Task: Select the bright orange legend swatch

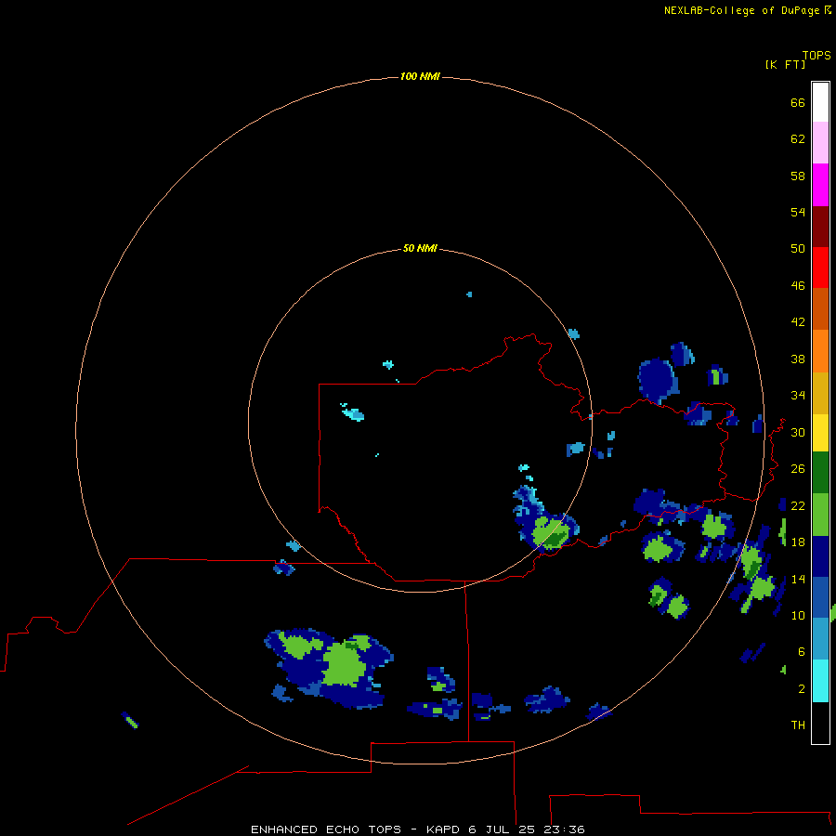Action: tap(820, 351)
